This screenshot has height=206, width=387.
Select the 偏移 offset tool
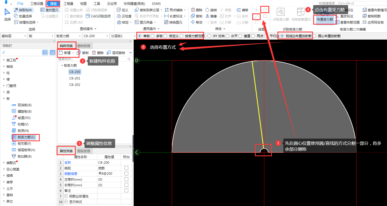[243, 10]
